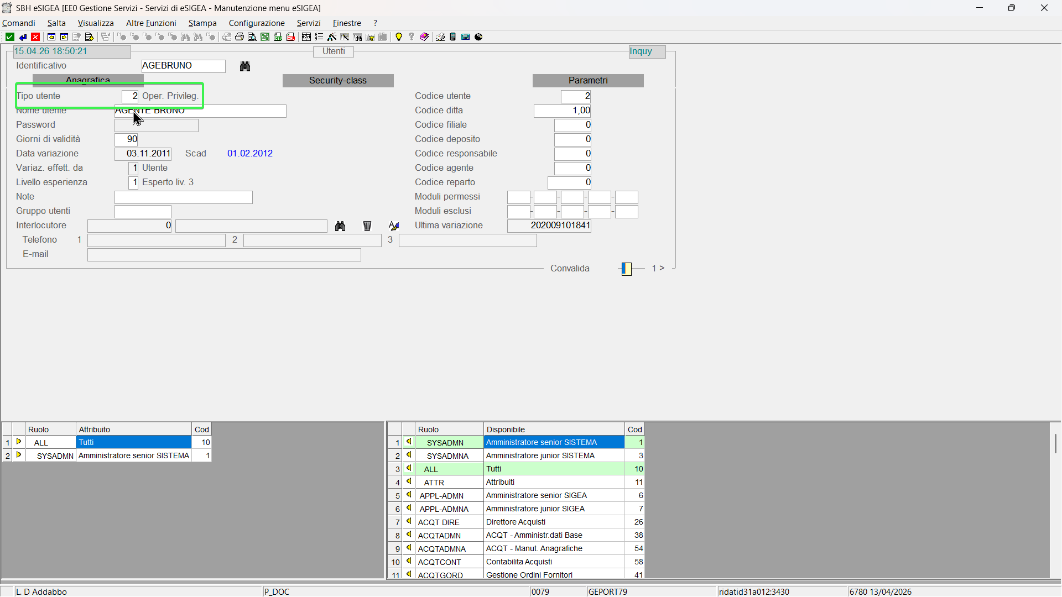
Task: Open the Configurazione menu
Action: point(257,23)
